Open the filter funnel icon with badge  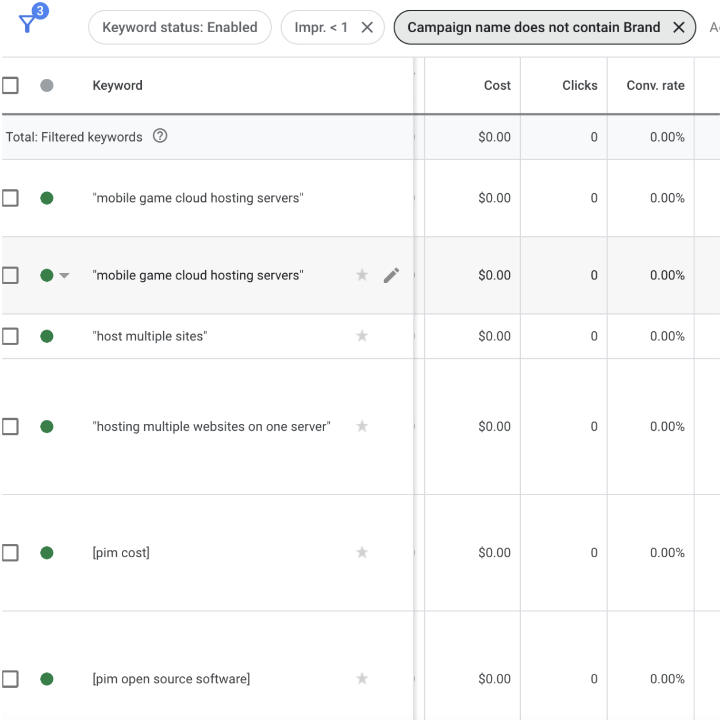pyautogui.click(x=28, y=23)
